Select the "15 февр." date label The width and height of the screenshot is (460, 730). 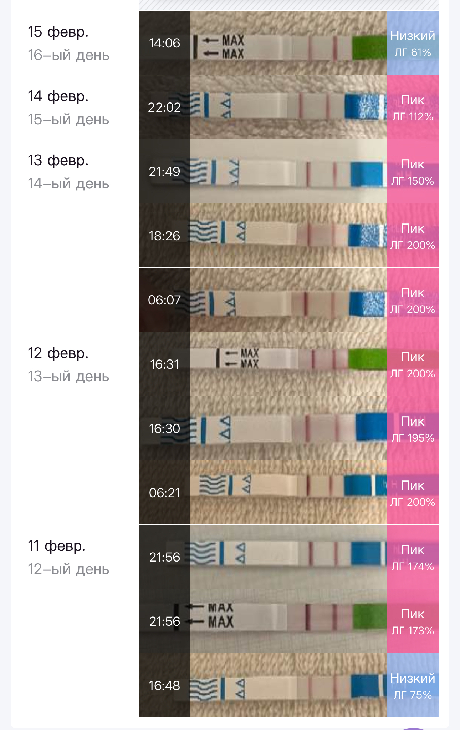[58, 32]
